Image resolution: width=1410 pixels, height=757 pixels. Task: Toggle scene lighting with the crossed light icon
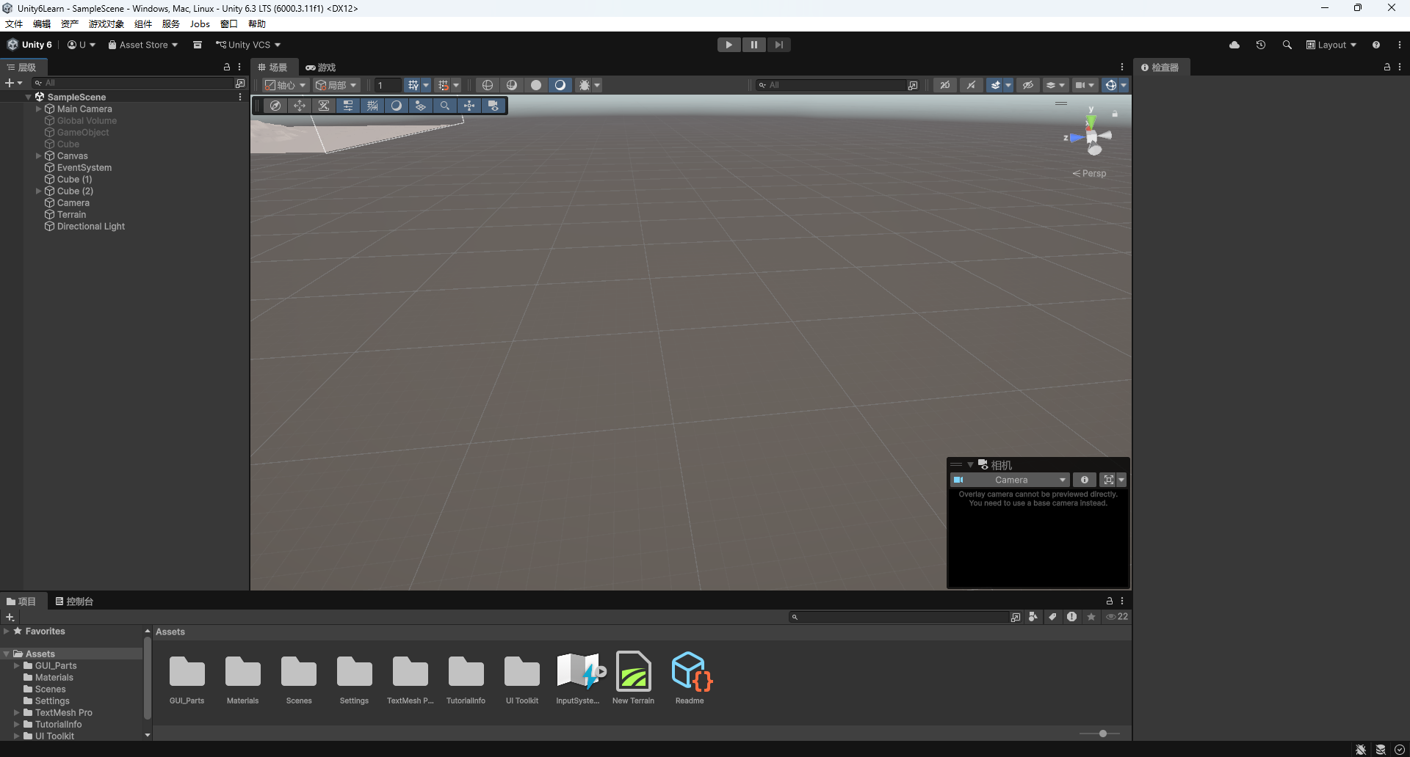point(971,85)
